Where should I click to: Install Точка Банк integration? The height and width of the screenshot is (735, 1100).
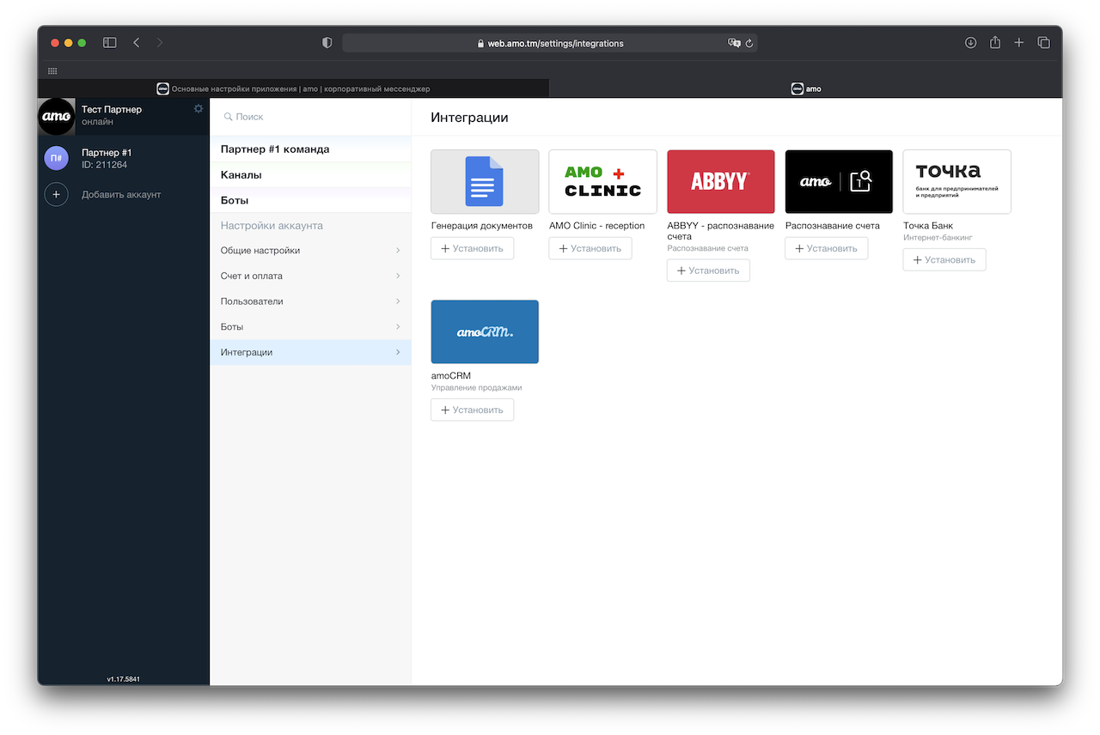[944, 259]
